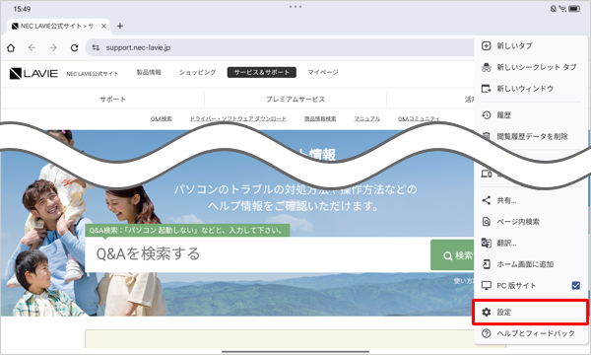Click the three-dot handle at top center
This screenshot has height=355, width=591.
295,7
